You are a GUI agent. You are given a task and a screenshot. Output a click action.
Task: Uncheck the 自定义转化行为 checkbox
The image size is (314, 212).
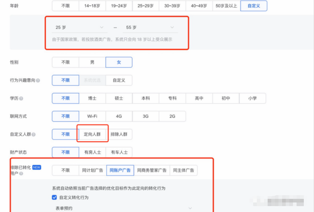54,197
